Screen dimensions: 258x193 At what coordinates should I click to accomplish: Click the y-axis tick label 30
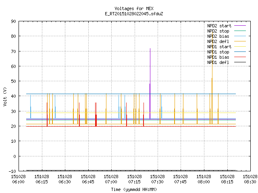pyautogui.click(x=13, y=111)
